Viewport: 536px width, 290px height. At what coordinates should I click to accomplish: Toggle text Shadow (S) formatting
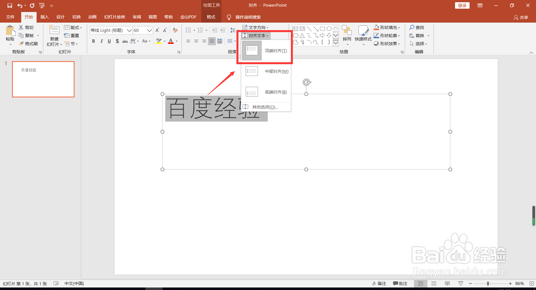coord(117,41)
